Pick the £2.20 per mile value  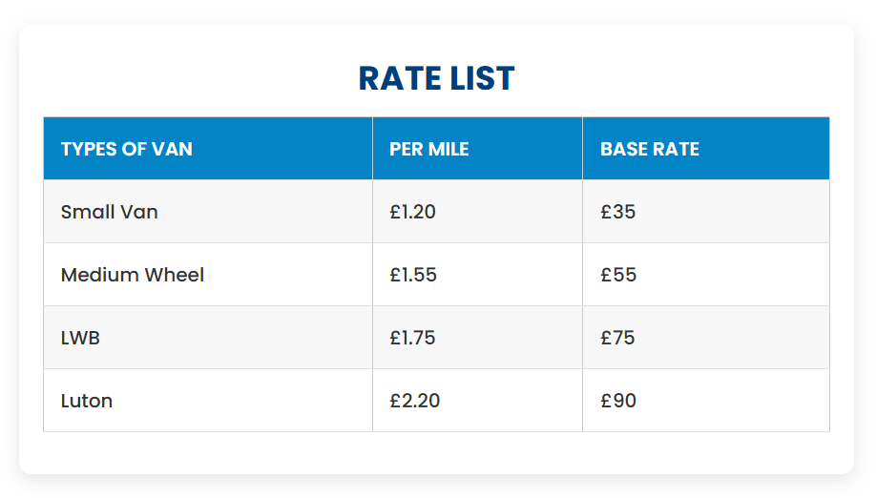point(415,401)
